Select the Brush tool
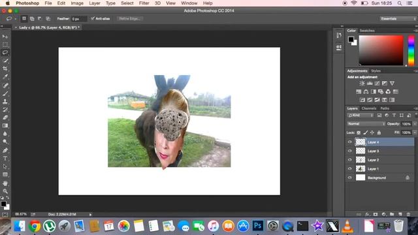The width and height of the screenshot is (418, 235). pyautogui.click(x=5, y=93)
